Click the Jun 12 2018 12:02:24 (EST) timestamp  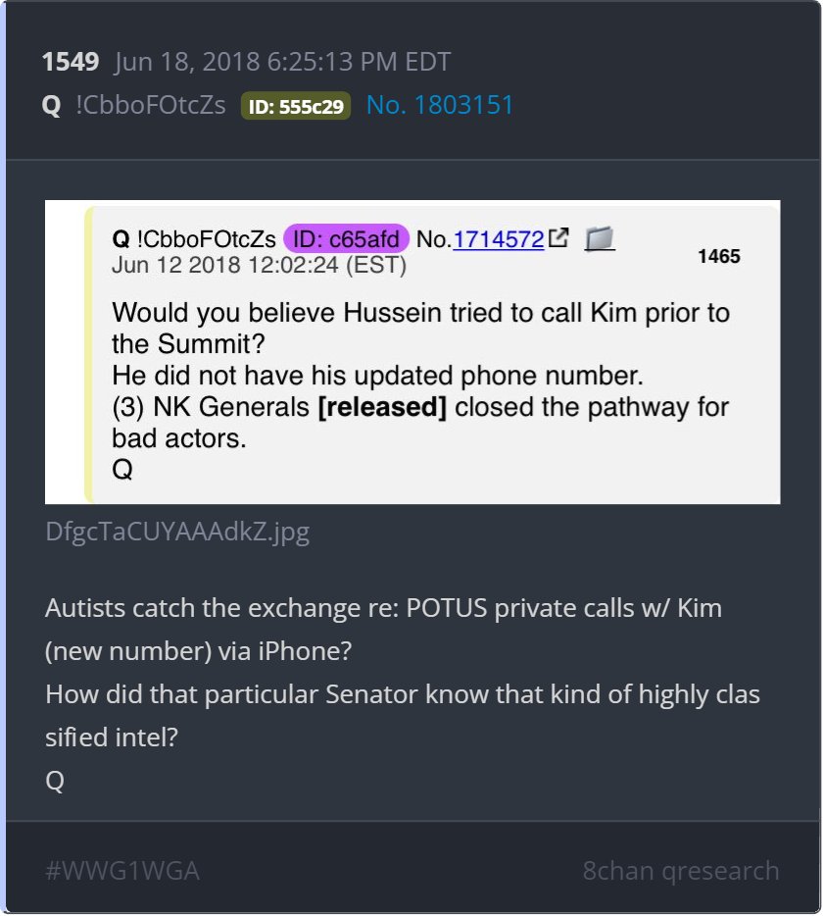pos(260,265)
